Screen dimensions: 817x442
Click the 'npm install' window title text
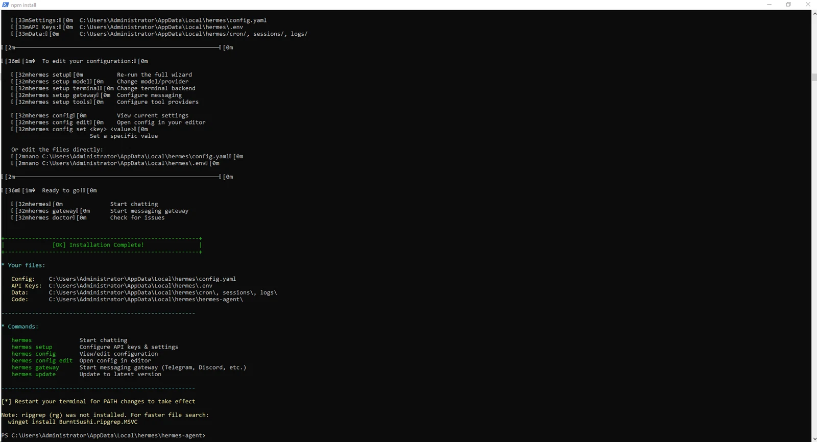[23, 5]
